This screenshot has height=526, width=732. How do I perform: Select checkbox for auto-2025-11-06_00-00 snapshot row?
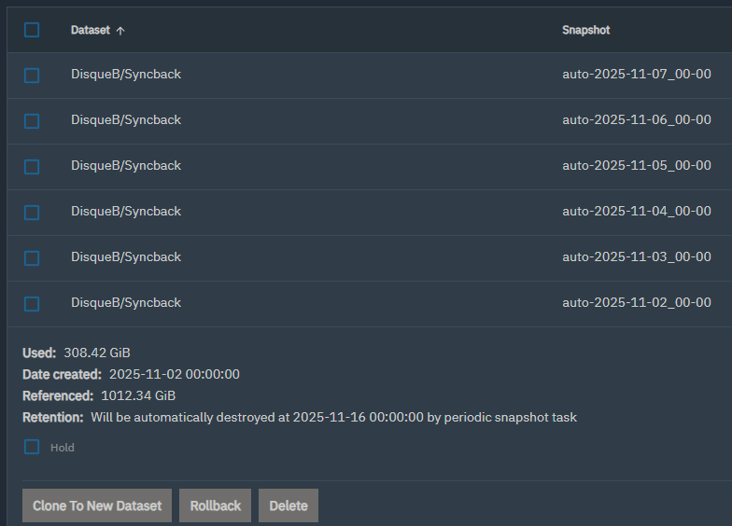(32, 121)
